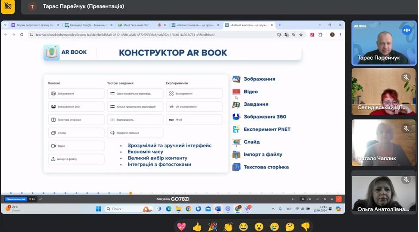Click the Зображення 360 content button
Screen dimensions: 419x232
pyautogui.click(x=76, y=107)
